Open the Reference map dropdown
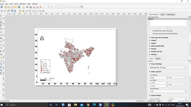This screenshot has width=191, height=107. pos(173,67)
